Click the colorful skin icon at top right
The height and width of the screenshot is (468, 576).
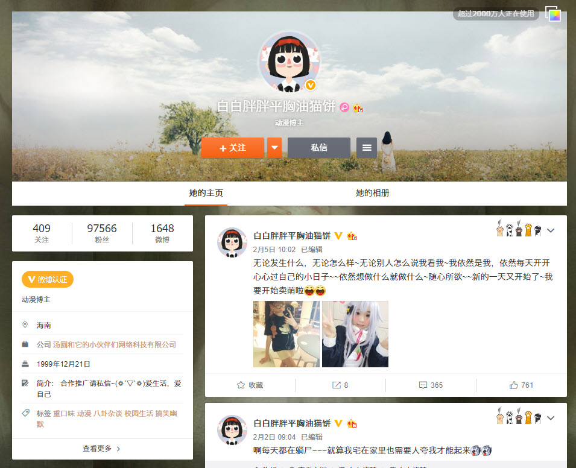coord(554,14)
